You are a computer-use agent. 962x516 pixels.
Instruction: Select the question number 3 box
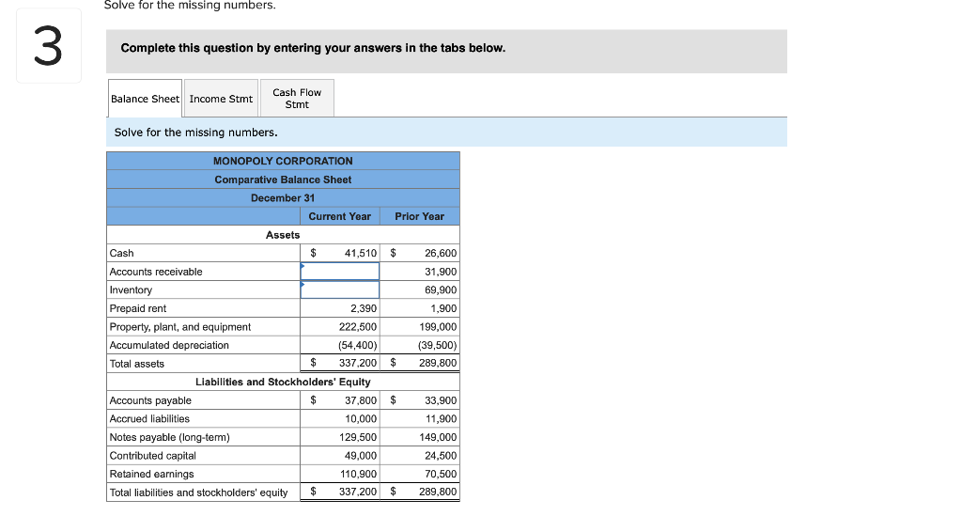49,46
